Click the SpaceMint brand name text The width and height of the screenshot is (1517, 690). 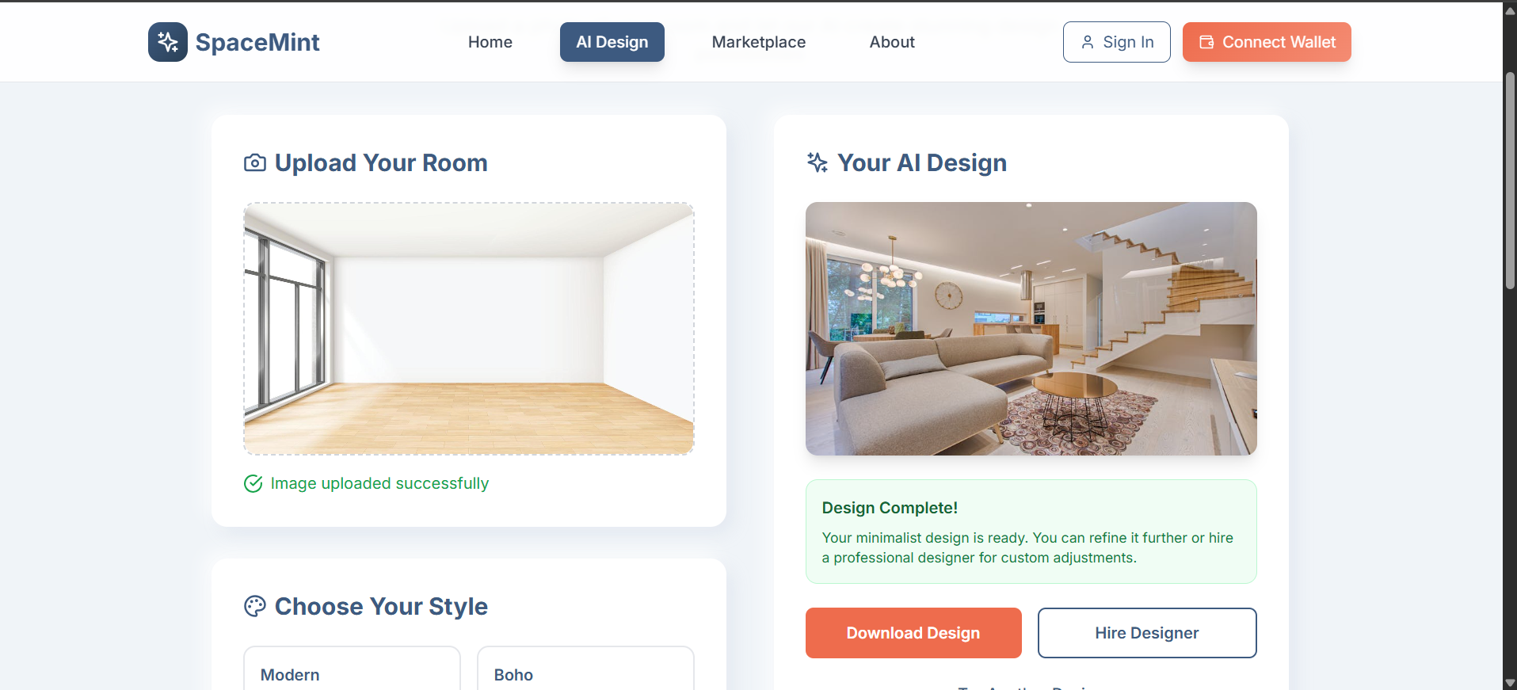pyautogui.click(x=257, y=42)
